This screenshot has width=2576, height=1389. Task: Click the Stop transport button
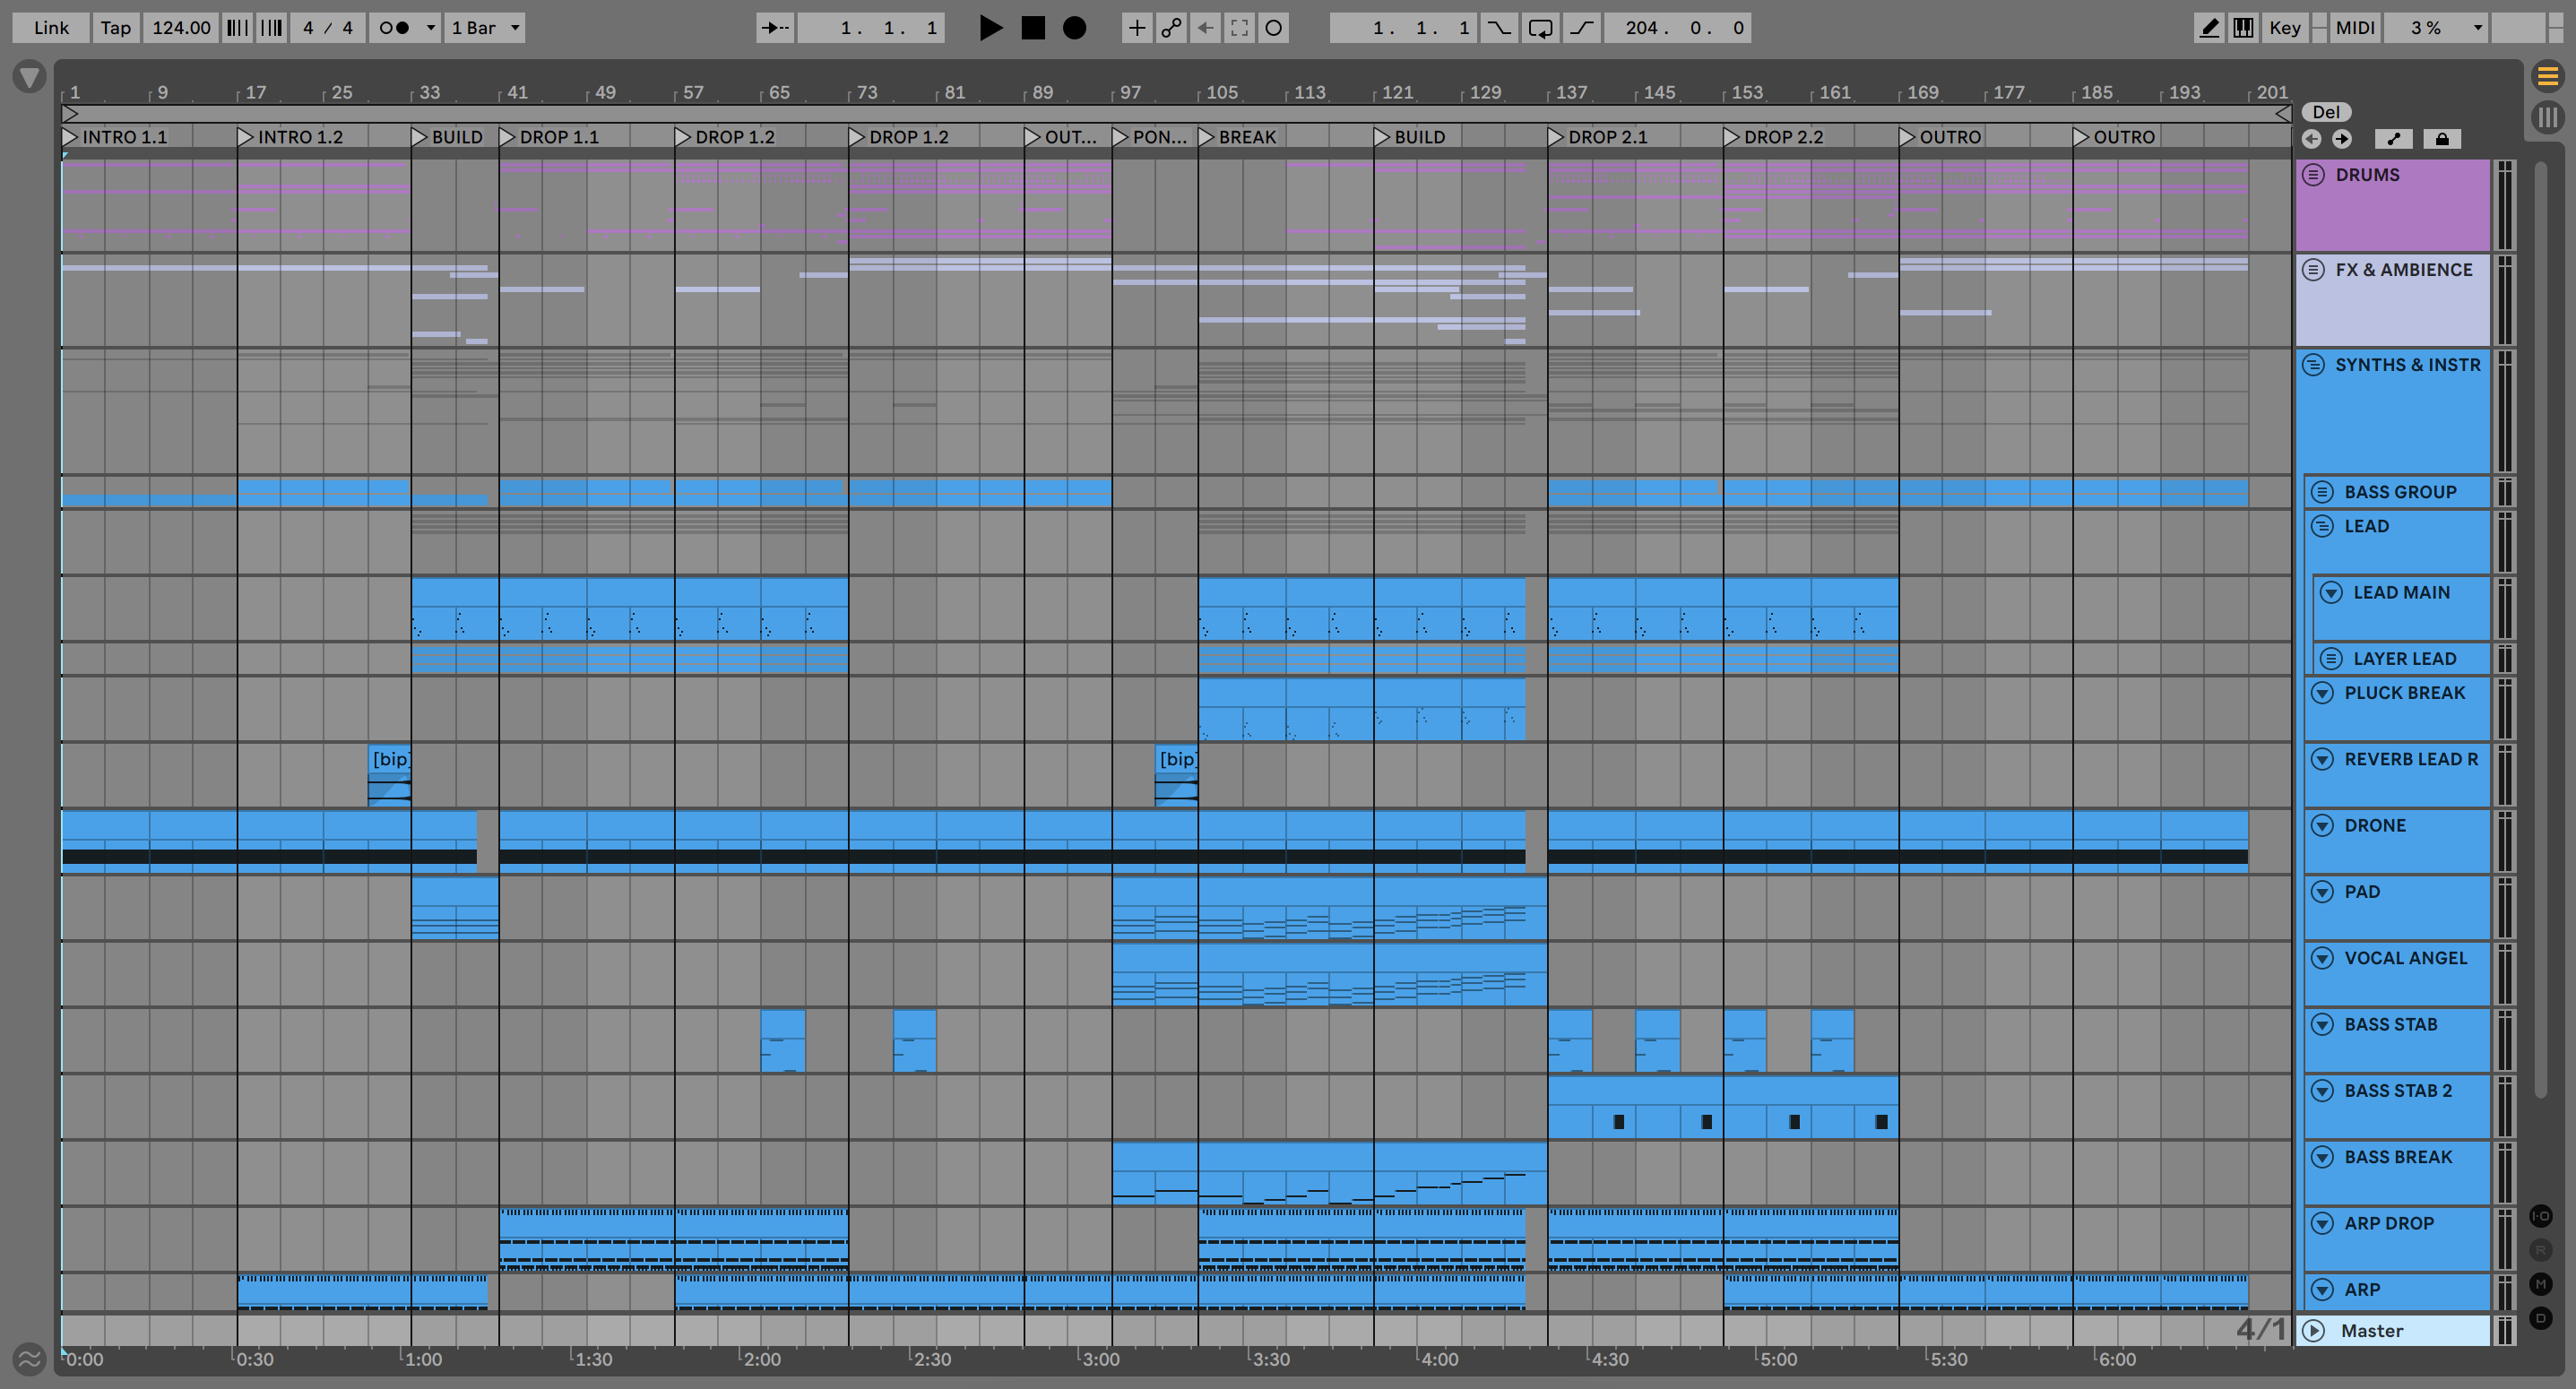[1033, 28]
